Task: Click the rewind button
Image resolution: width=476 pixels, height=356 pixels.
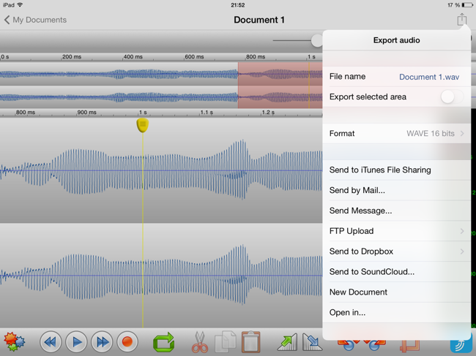Action: click(x=51, y=342)
